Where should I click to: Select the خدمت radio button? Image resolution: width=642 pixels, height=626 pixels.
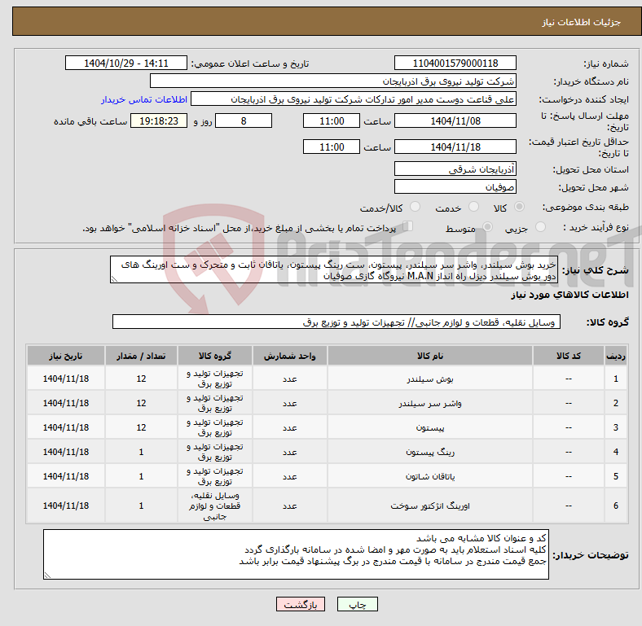click(x=473, y=207)
